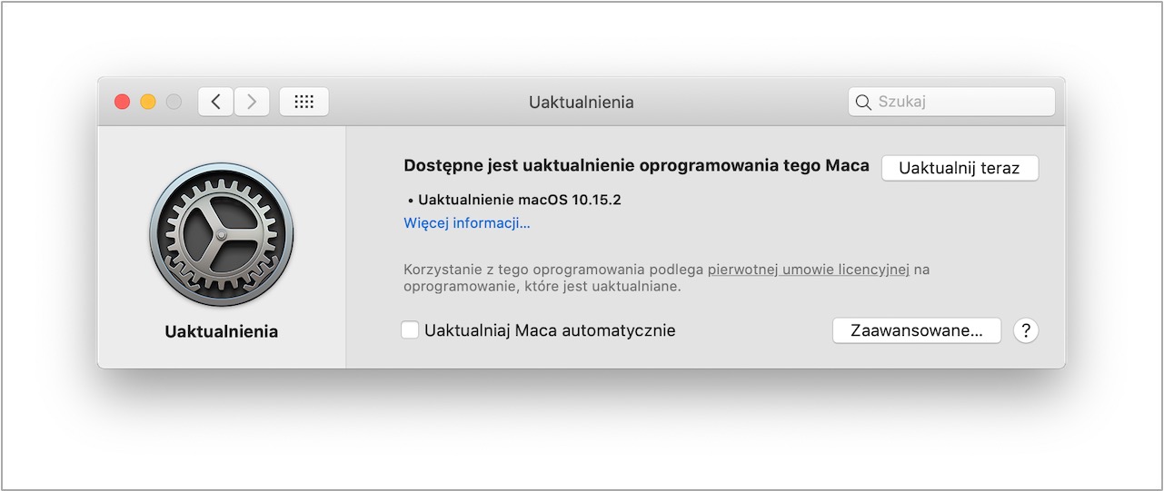Screen dimensions: 1164x491
Task: Select the Uaktualnienie macOS 10.15.2 entry
Action: (514, 200)
